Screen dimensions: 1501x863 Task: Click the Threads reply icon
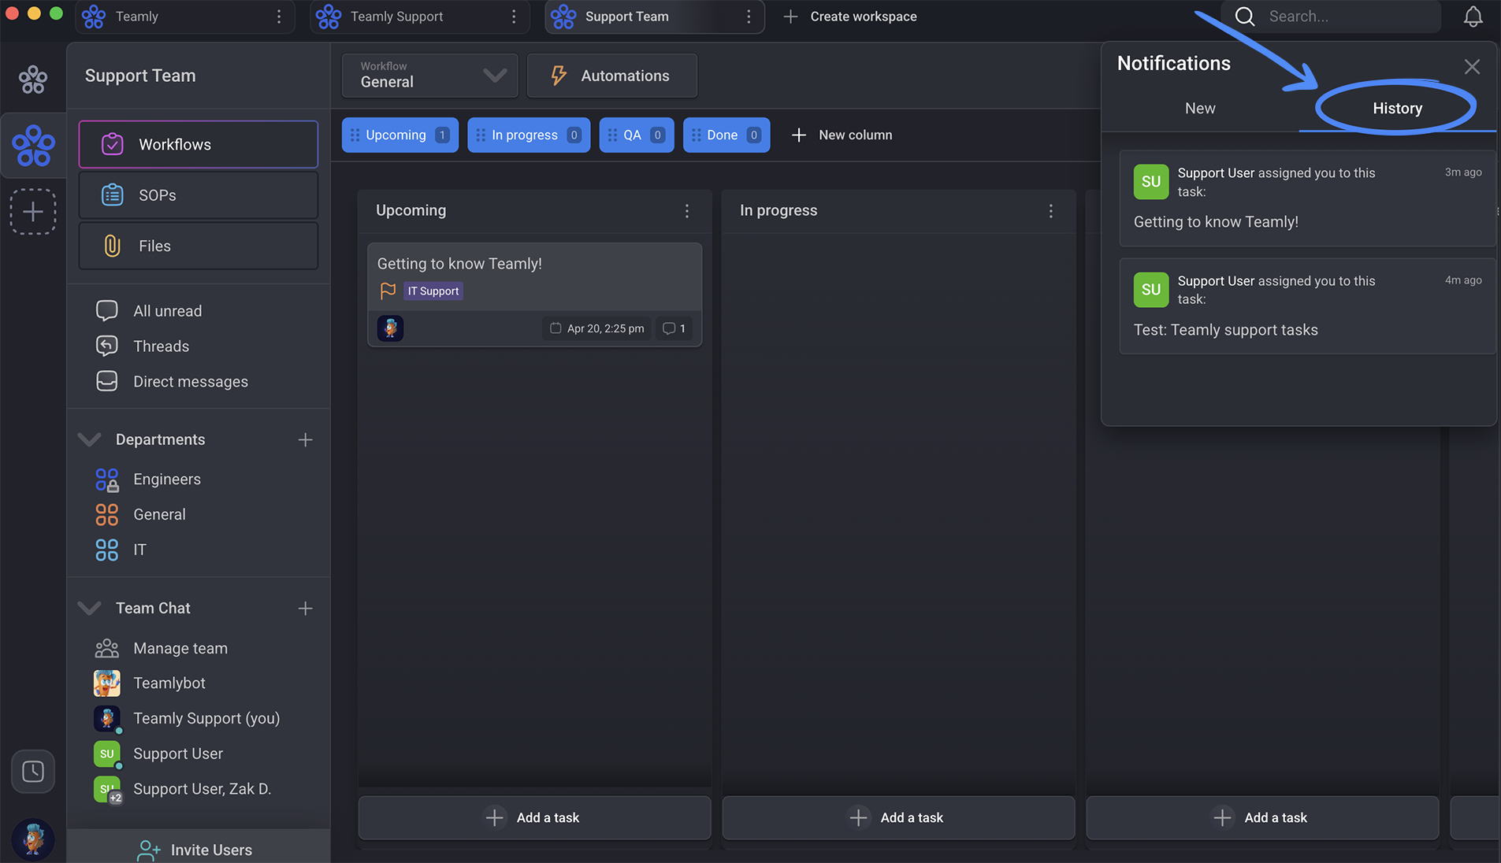point(106,346)
